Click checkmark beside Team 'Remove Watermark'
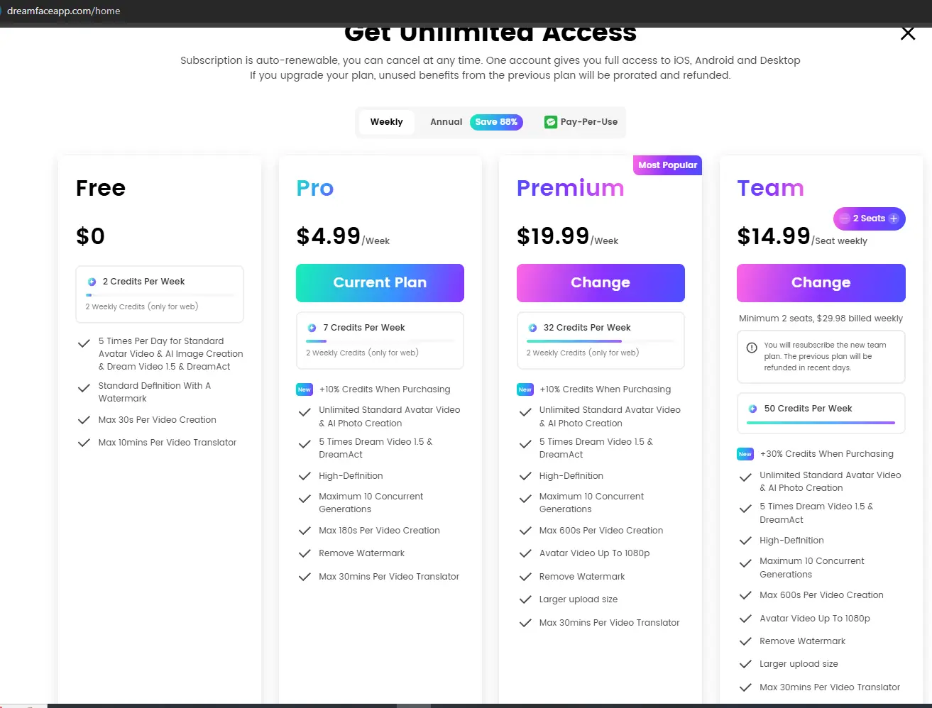The image size is (932, 708). [745, 641]
